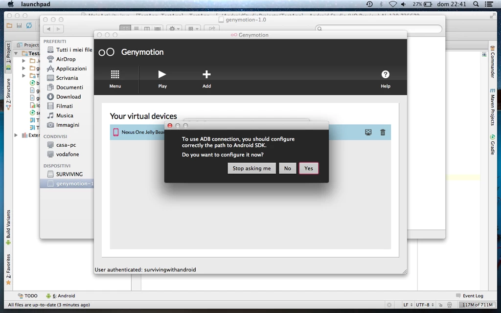Open the 2: Favorites side tab
The width and height of the screenshot is (501, 313).
(8, 269)
